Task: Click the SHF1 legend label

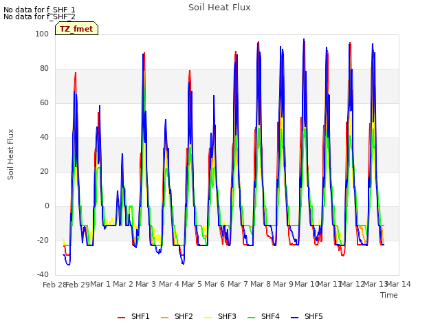Action: (x=140, y=316)
